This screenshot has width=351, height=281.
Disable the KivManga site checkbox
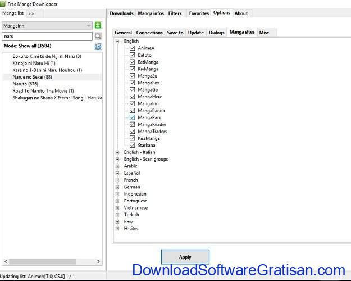(133, 69)
